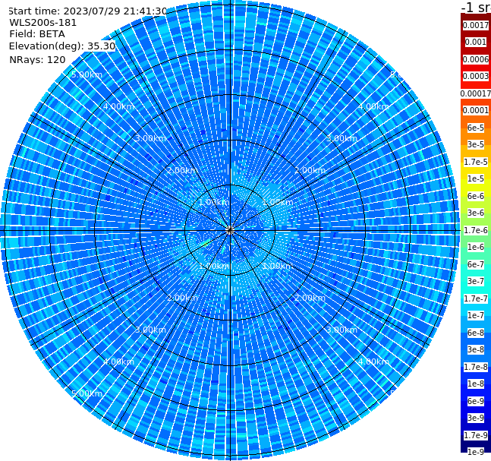Select the 0.0001 colorbar value
The width and height of the screenshot is (491, 461).
pos(476,110)
